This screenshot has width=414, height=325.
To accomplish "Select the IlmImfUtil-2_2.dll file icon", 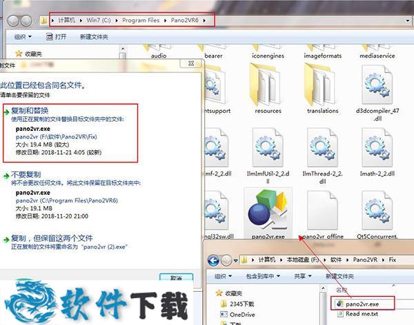I will 268,147.
